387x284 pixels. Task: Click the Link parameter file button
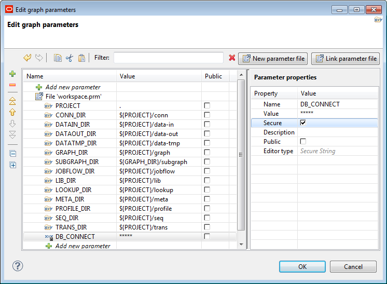[345, 59]
